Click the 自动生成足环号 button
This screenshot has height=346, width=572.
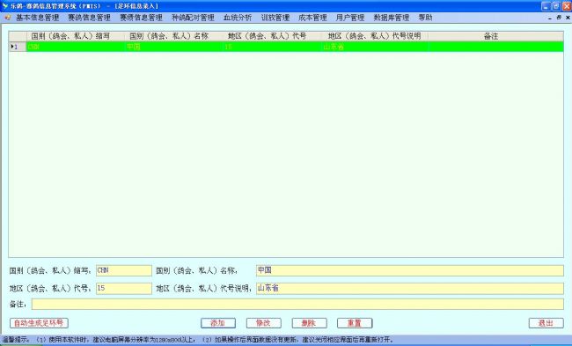[39, 323]
